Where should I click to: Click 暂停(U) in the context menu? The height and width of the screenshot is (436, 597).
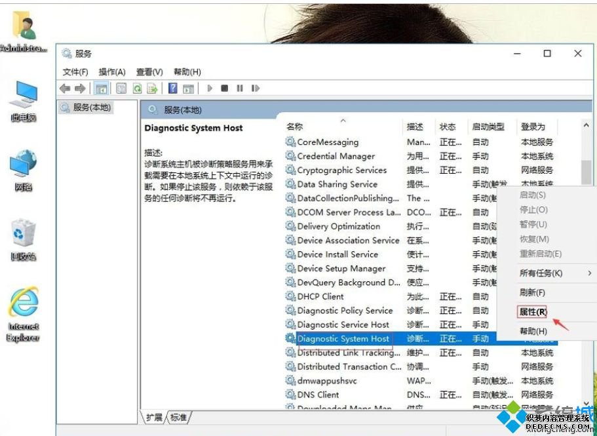click(533, 224)
